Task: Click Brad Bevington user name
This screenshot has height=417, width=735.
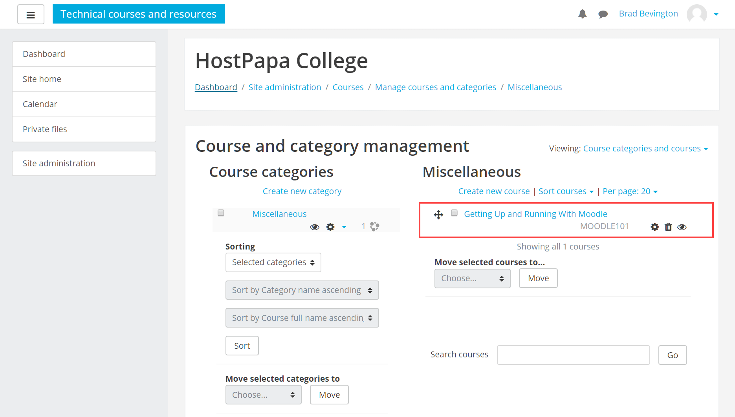Action: pyautogui.click(x=648, y=14)
